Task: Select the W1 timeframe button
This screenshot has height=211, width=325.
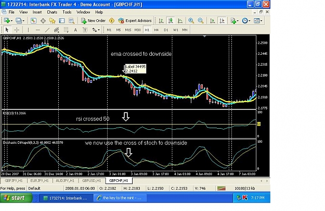Action: [x=175, y=30]
